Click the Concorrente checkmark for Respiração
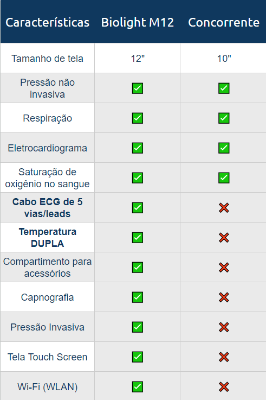Viewport: 266px width, 400px height. click(224, 118)
